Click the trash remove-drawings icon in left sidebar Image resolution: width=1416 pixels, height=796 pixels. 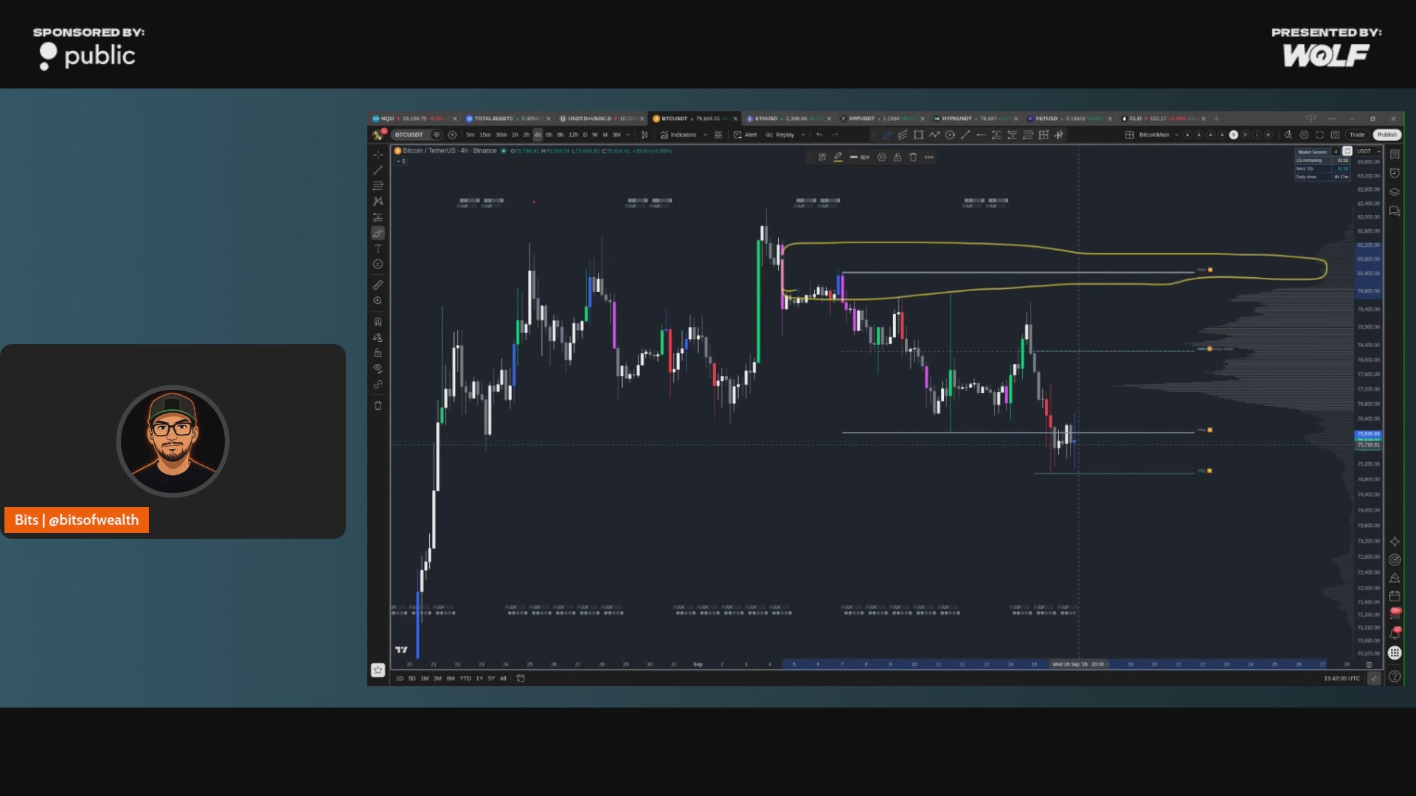378,405
